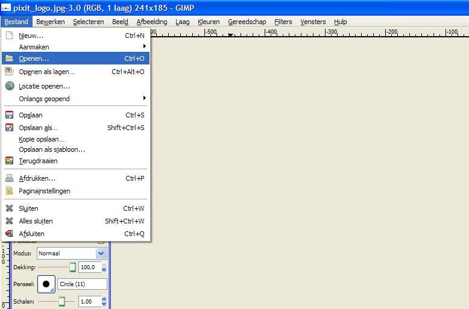Click the revert icon beside Terugdraaien
This screenshot has height=309, width=469.
coord(9,161)
